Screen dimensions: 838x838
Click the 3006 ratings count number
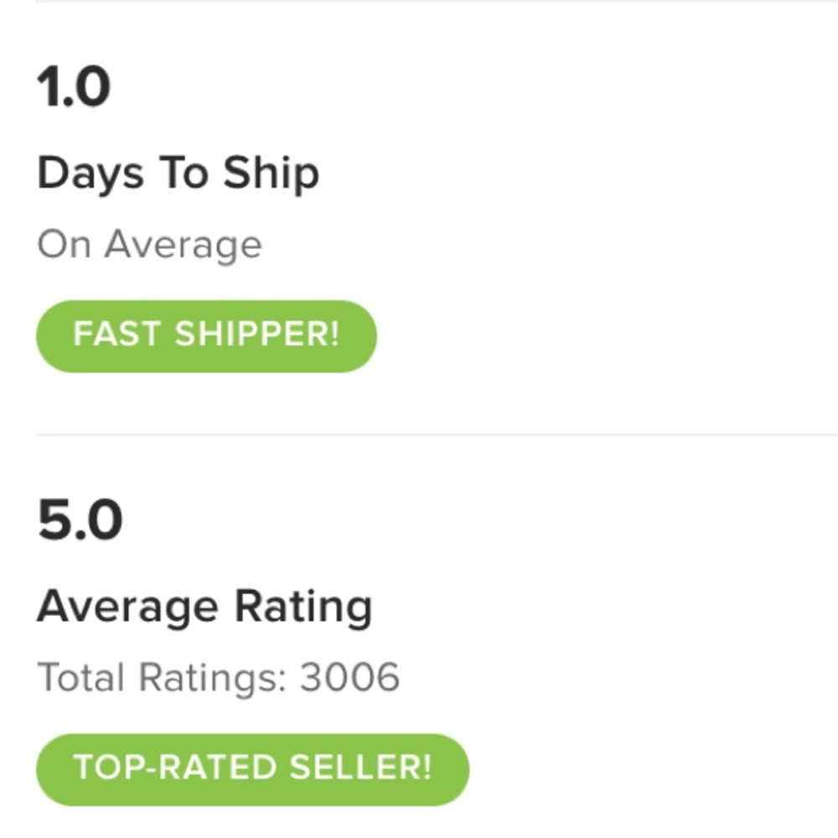click(x=349, y=677)
